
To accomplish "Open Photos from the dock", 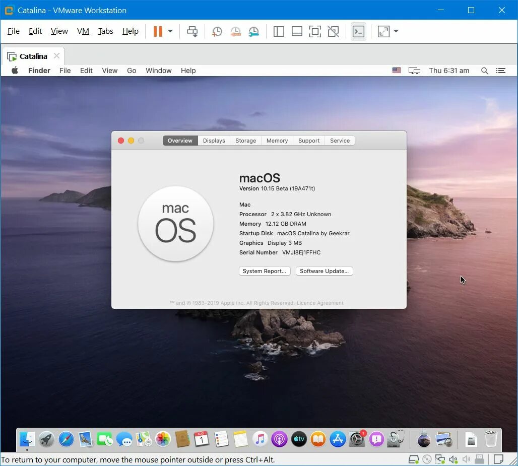I will click(163, 439).
